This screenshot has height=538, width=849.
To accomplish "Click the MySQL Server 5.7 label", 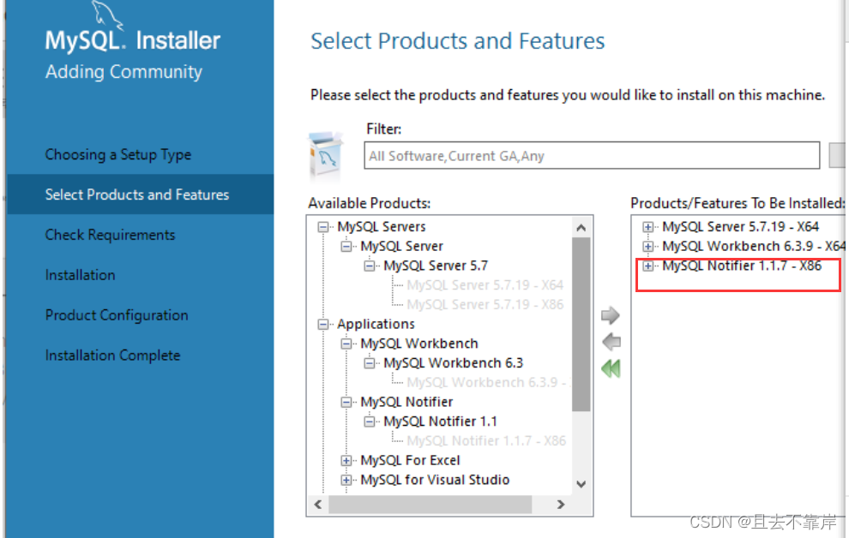I will click(436, 266).
